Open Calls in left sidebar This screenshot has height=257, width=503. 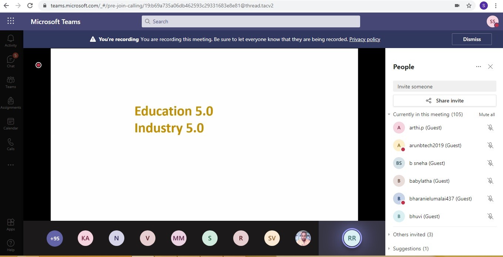(x=11, y=144)
